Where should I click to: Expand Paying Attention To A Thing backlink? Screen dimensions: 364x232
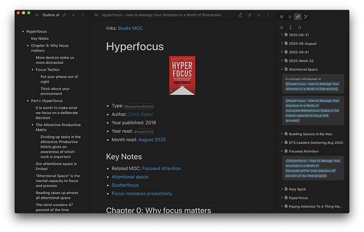(x=282, y=206)
